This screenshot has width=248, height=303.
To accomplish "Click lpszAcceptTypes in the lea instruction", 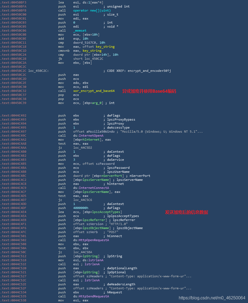I will click(106, 212).
